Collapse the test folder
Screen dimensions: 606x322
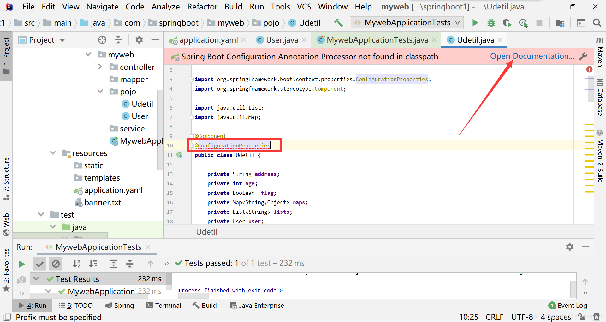(41, 215)
